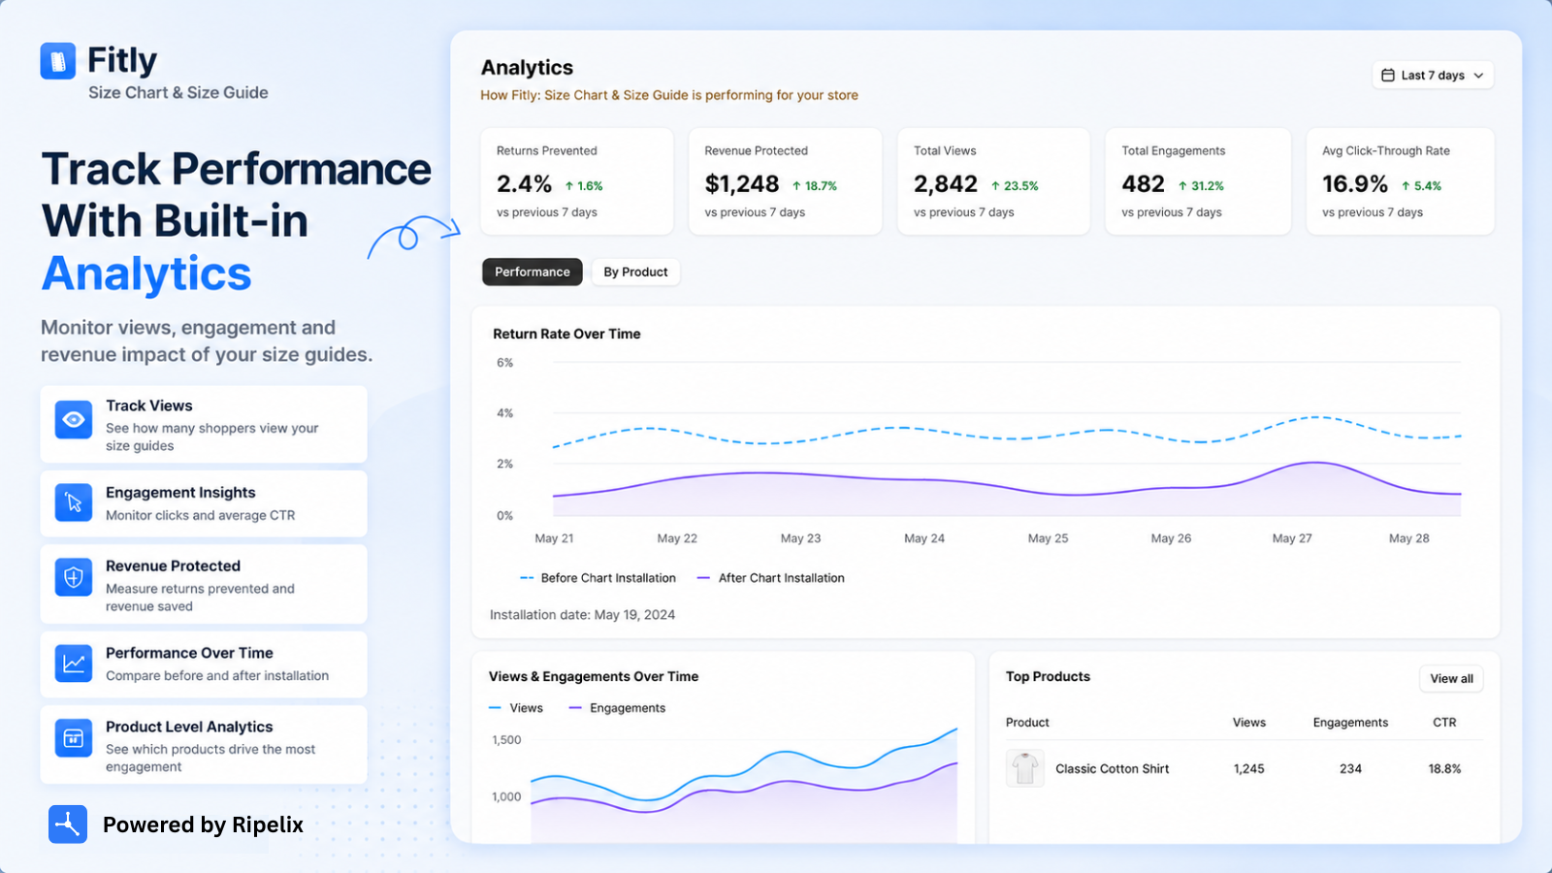Toggle the Before Chart Installation legend
Screen dimensions: 1552x873
point(598,578)
